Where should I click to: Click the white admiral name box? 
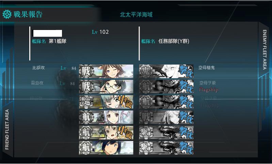[x=47, y=33]
